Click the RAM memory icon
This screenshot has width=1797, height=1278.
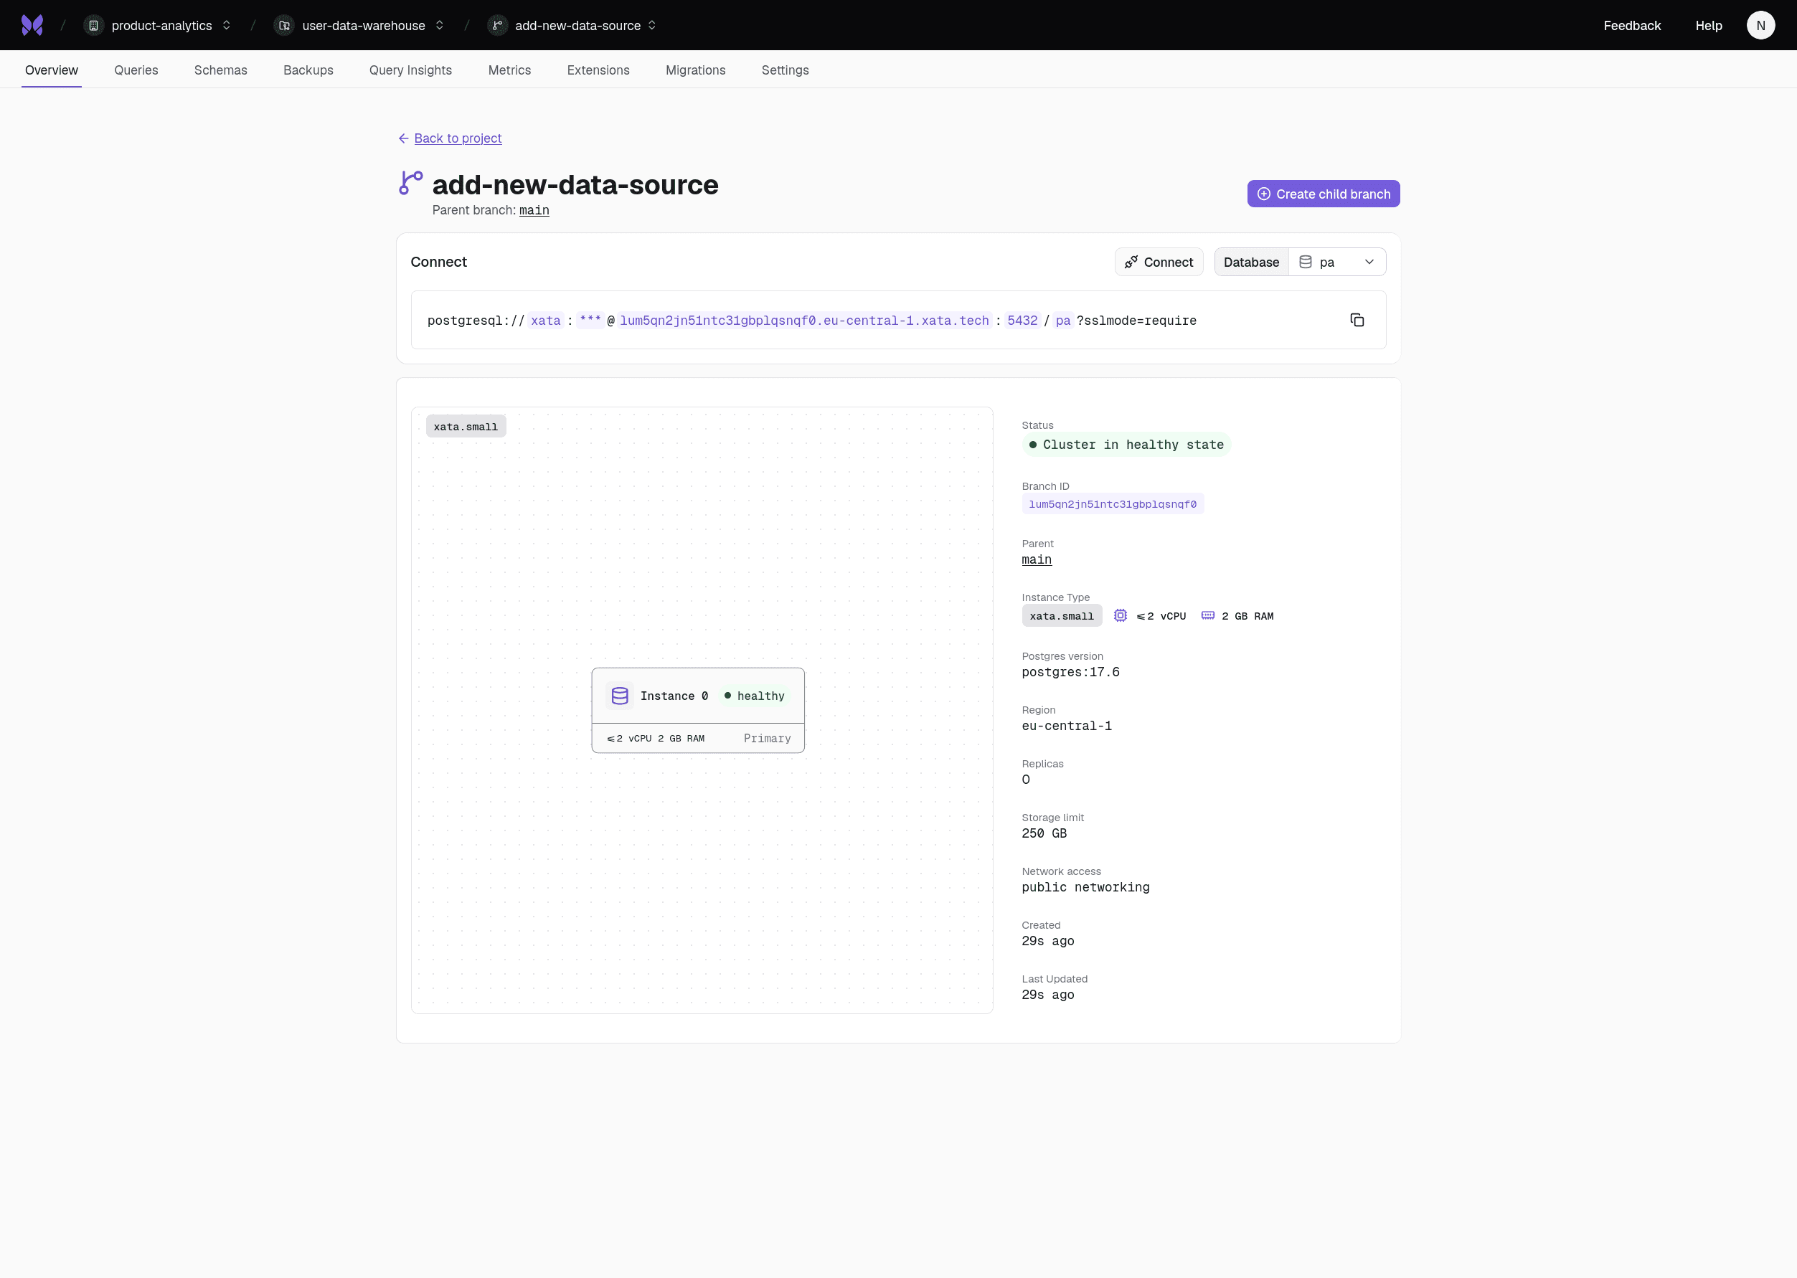tap(1207, 615)
